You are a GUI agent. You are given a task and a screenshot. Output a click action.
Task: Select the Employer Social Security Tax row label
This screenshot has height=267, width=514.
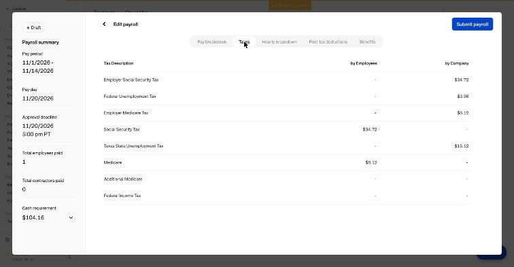click(131, 80)
